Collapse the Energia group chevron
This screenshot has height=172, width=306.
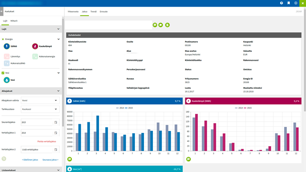(58, 39)
